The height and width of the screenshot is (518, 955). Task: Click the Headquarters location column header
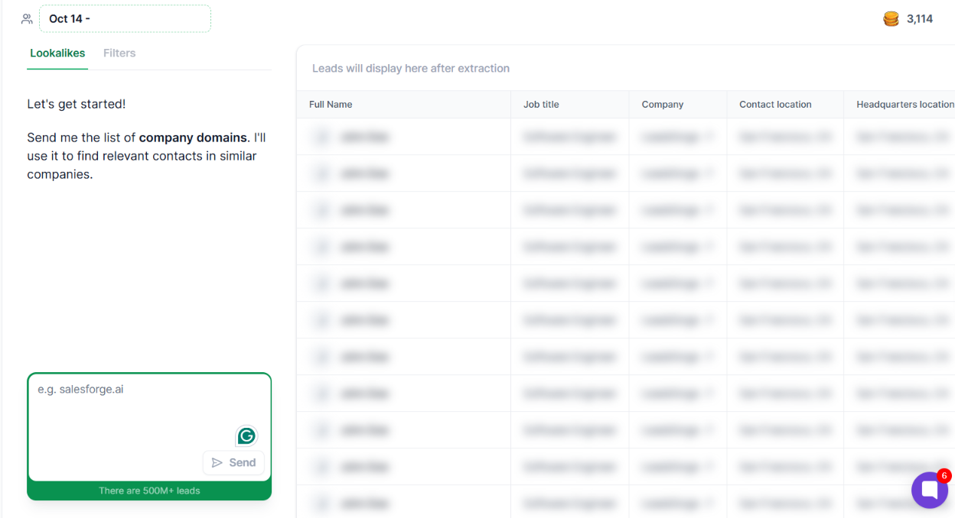tap(905, 105)
